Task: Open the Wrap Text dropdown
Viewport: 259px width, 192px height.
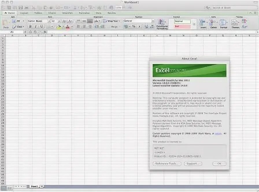Action: point(111,21)
